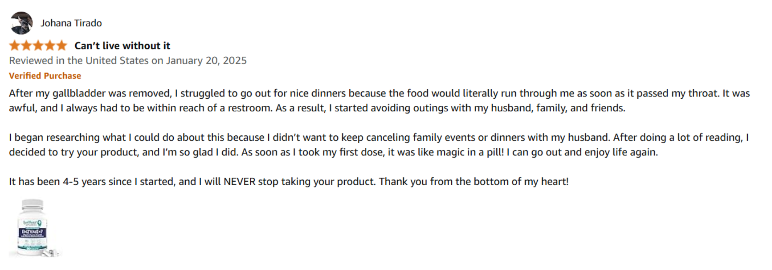The height and width of the screenshot is (270, 772).
Task: Click the January 20, 2025 review date
Action: (x=206, y=61)
